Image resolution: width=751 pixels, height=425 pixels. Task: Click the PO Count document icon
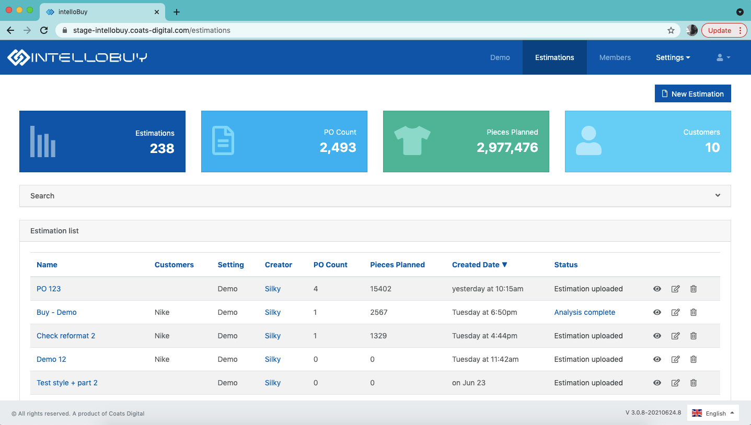[223, 140]
